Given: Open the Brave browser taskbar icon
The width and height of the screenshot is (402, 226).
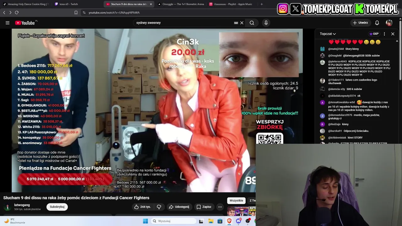Looking at the screenshot, I should 229,221.
